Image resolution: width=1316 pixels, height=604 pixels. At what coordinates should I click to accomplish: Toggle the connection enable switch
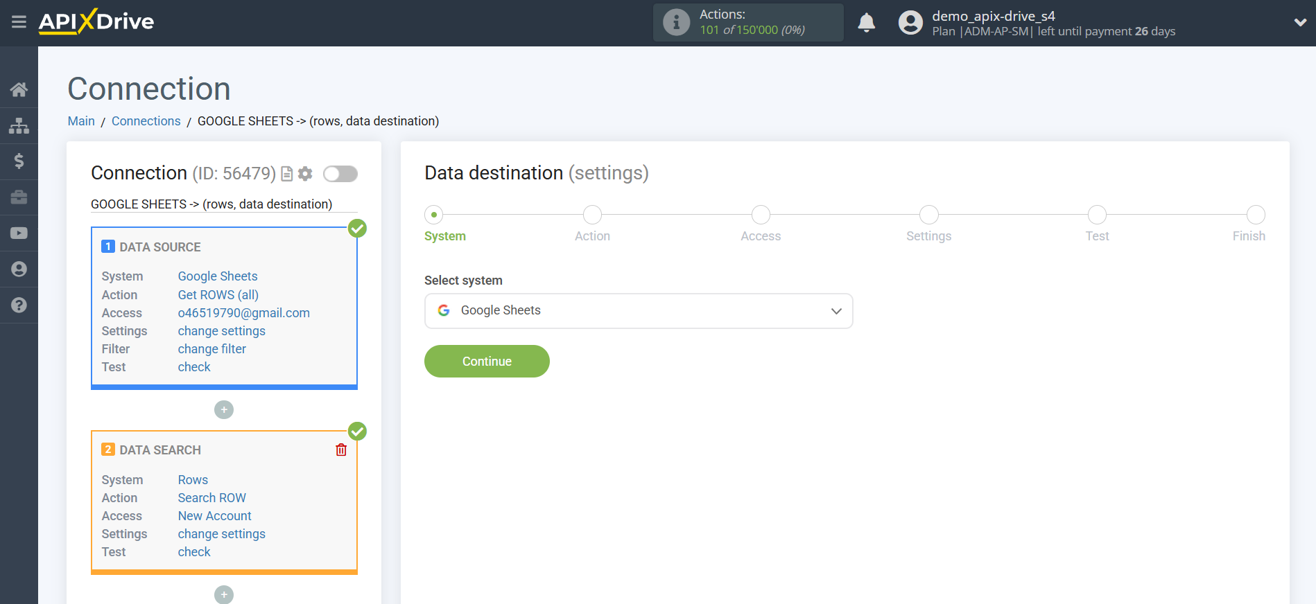click(x=340, y=174)
